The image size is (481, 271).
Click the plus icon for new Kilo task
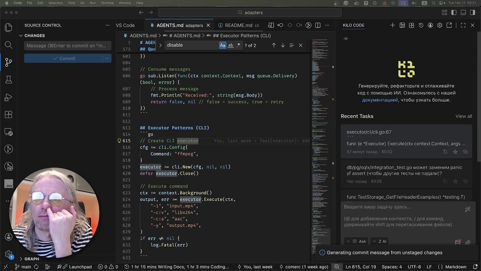click(x=392, y=25)
